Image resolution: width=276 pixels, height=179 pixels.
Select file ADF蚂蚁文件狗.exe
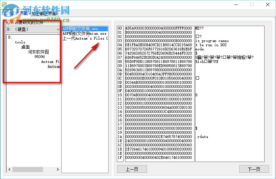pyautogui.click(x=85, y=29)
